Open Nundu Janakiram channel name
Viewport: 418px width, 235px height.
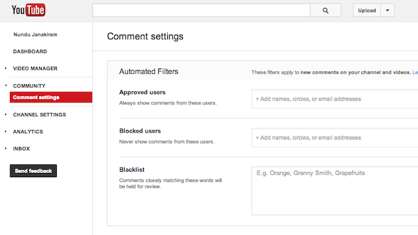click(35, 35)
